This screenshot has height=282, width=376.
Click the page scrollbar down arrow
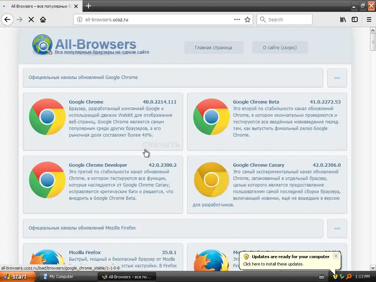373,268
